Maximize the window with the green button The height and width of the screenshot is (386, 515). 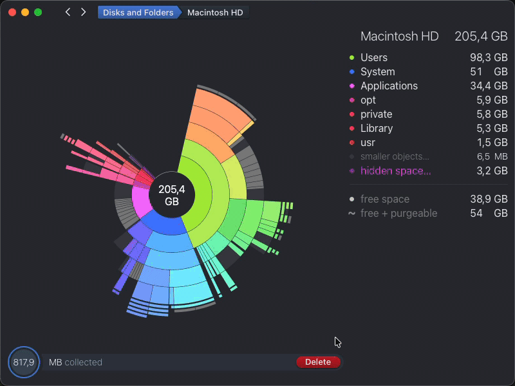[38, 12]
